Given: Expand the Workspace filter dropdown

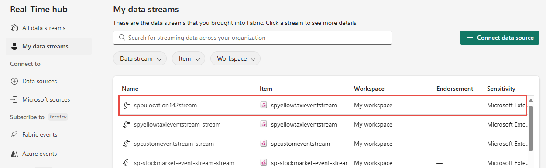Looking at the screenshot, I should click(x=235, y=58).
